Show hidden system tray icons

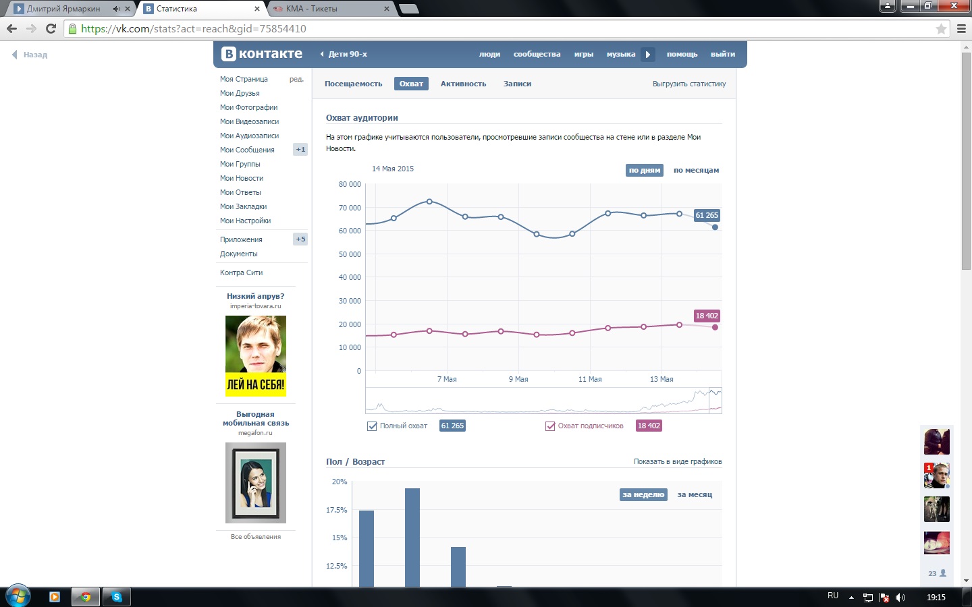tap(851, 598)
